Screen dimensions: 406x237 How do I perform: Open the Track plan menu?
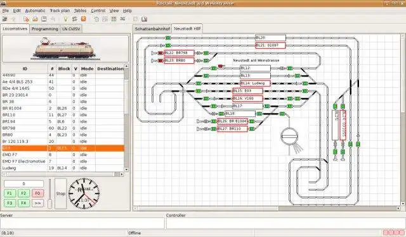tap(60, 11)
